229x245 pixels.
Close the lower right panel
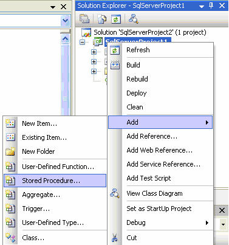click(222, 210)
